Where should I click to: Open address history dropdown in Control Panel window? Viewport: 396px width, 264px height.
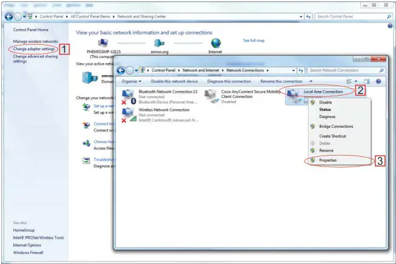[301, 16]
